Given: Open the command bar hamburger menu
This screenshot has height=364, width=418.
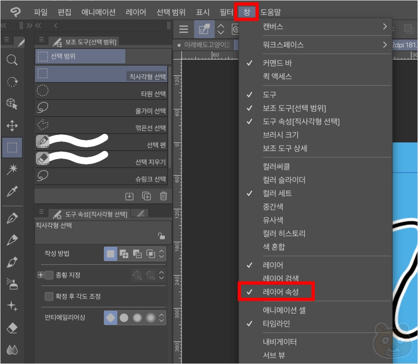Looking at the screenshot, I should (x=184, y=29).
